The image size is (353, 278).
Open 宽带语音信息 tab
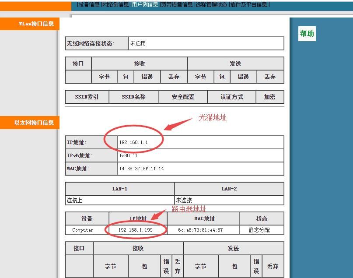point(177,4)
